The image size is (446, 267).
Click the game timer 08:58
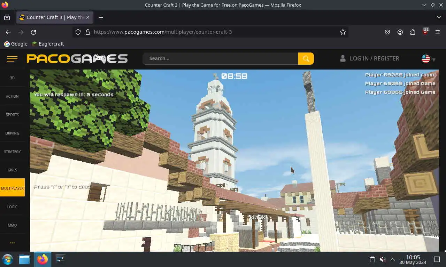(234, 76)
